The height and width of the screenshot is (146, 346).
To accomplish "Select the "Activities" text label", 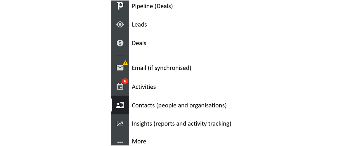I will click(x=144, y=87).
